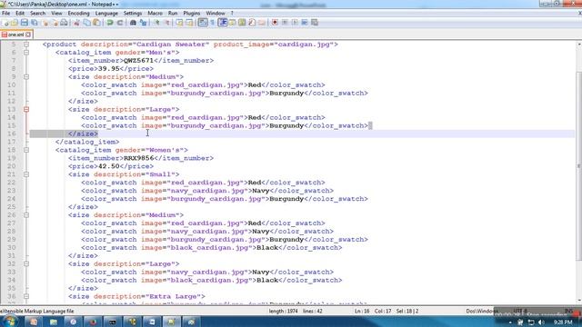Click the taskbar volume speaker icon
This screenshot has width=582, height=327.
coord(541,322)
